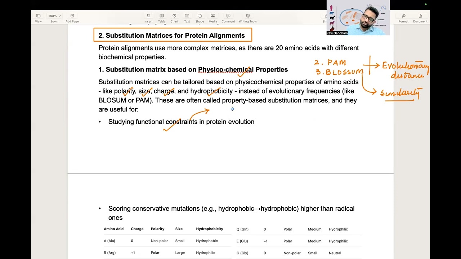Viewport: 461px width, 259px height.
Task: Click the first 'Hydrophobicity' table header
Action: pos(210,229)
